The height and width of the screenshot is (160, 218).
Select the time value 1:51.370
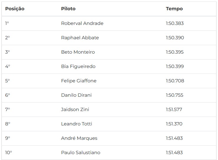click(x=174, y=124)
